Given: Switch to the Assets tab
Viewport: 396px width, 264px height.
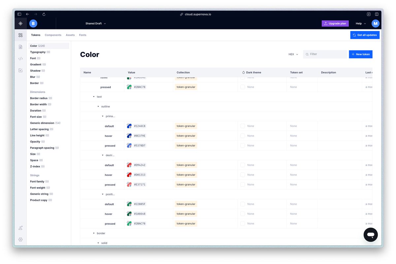Looking at the screenshot, I should (70, 35).
